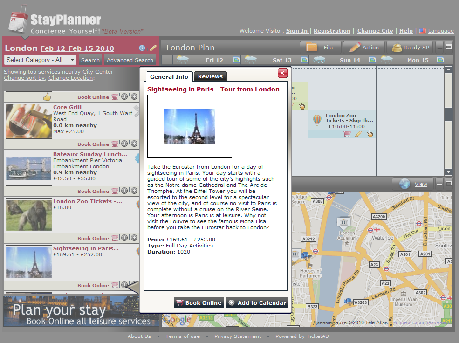Click plus icon in Core Grill row
Image resolution: width=459 pixels, height=343 pixels.
(x=134, y=144)
